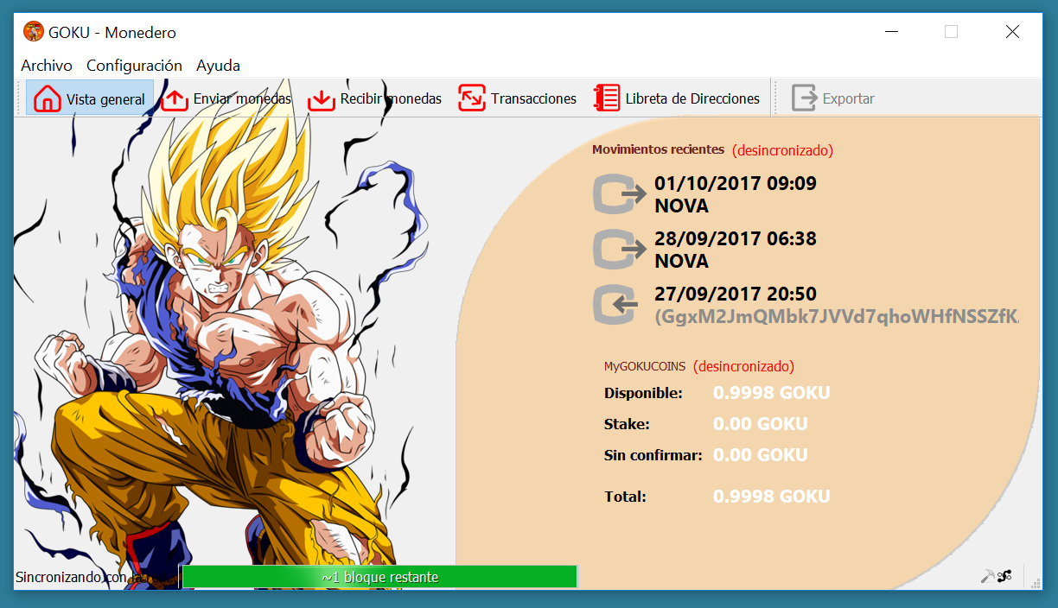This screenshot has width=1058, height=608.
Task: Select the transaction date "01/10/2017 09:09"
Action: [x=736, y=183]
